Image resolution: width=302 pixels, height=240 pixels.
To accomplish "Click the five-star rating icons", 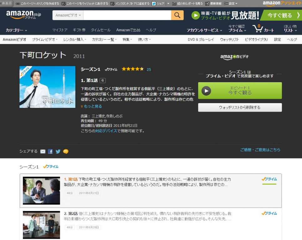I will [133, 69].
